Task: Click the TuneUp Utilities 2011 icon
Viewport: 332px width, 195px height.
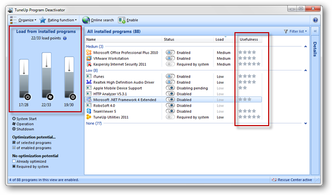Action: coord(89,117)
